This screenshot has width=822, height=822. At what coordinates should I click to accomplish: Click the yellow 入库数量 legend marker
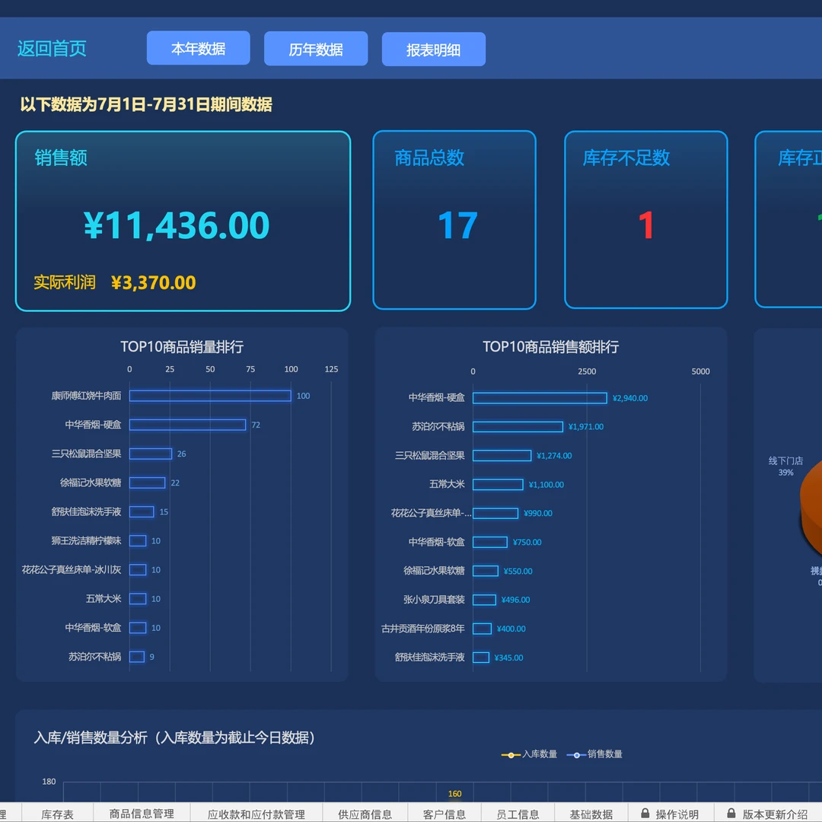(510, 755)
